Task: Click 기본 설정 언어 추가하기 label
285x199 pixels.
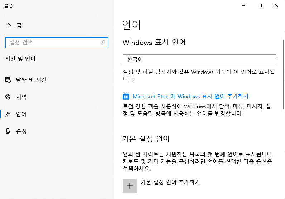Action: pyautogui.click(x=170, y=182)
